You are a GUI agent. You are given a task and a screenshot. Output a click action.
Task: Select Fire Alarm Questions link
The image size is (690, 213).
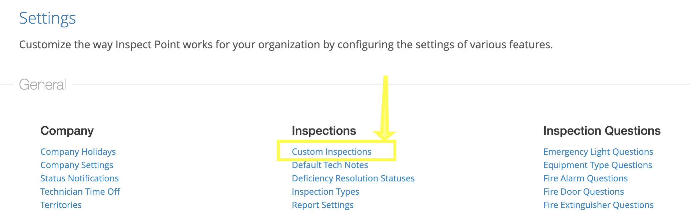coord(585,178)
